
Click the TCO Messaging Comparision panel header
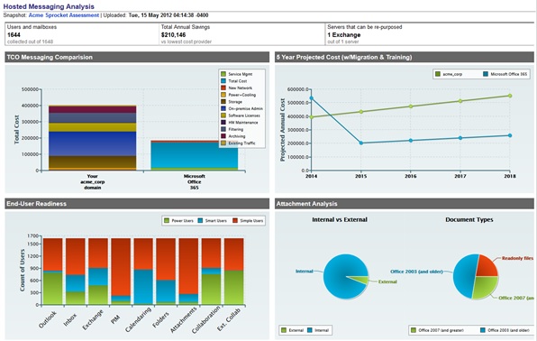[137, 58]
